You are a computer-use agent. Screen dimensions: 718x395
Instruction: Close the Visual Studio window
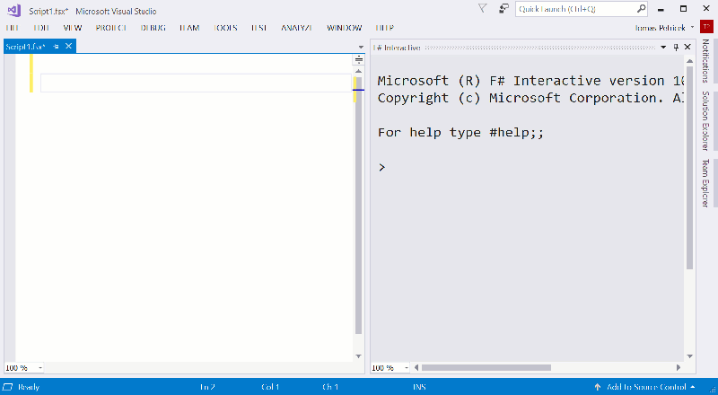point(705,9)
